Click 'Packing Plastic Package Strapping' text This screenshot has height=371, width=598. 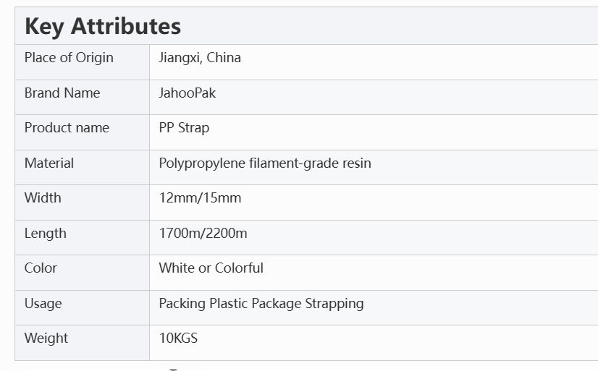tap(261, 304)
